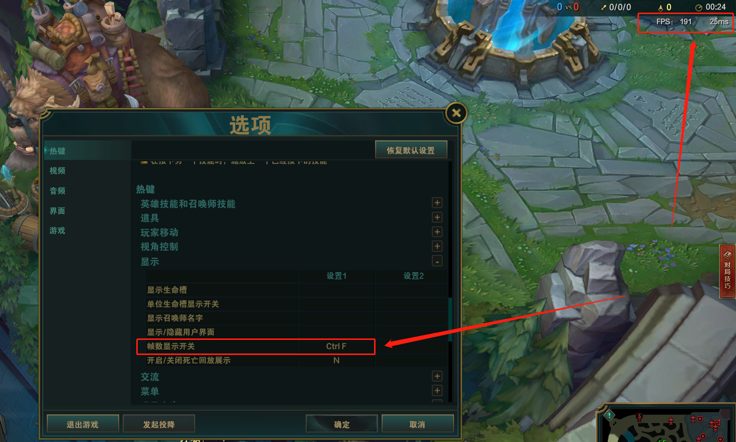
Task: Click the game clock timer icon
Action: pyautogui.click(x=699, y=8)
